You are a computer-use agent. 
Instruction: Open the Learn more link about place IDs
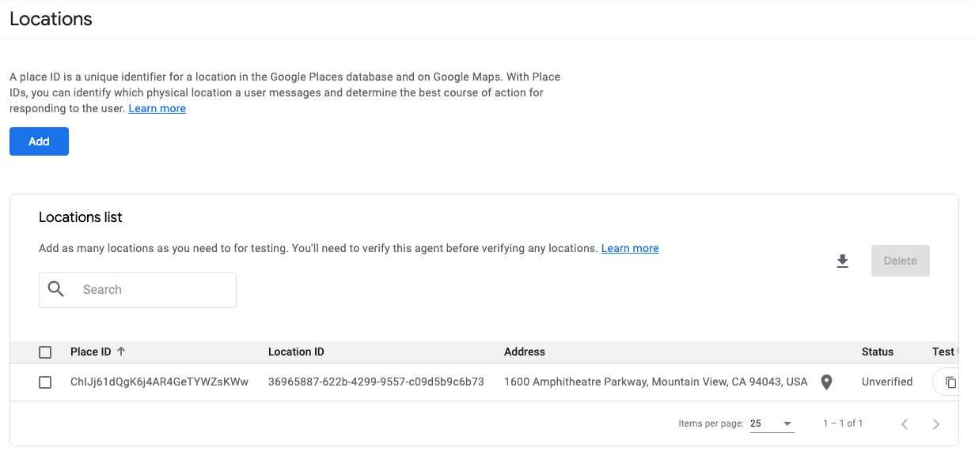pyautogui.click(x=157, y=108)
